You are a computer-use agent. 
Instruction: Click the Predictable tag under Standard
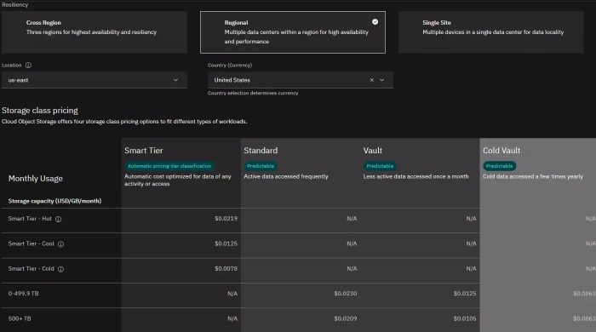[x=261, y=166]
